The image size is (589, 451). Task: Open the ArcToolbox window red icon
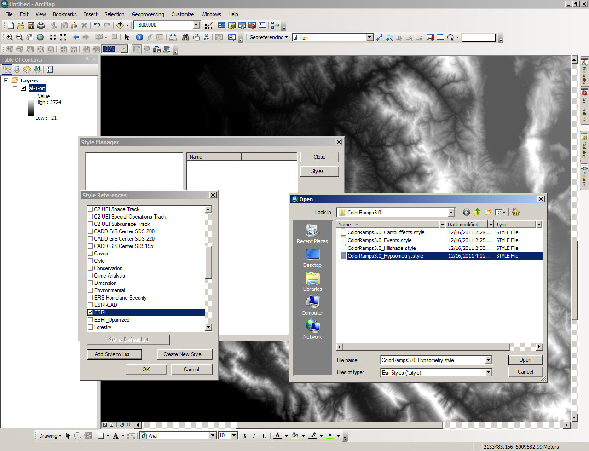[252, 25]
